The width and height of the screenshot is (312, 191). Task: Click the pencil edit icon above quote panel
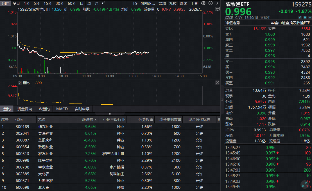300,17
